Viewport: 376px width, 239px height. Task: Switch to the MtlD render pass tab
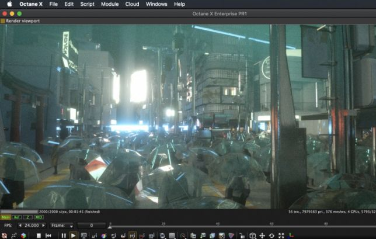pos(39,217)
